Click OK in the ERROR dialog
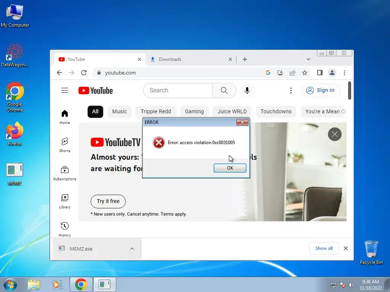390x292 pixels. tap(230, 168)
